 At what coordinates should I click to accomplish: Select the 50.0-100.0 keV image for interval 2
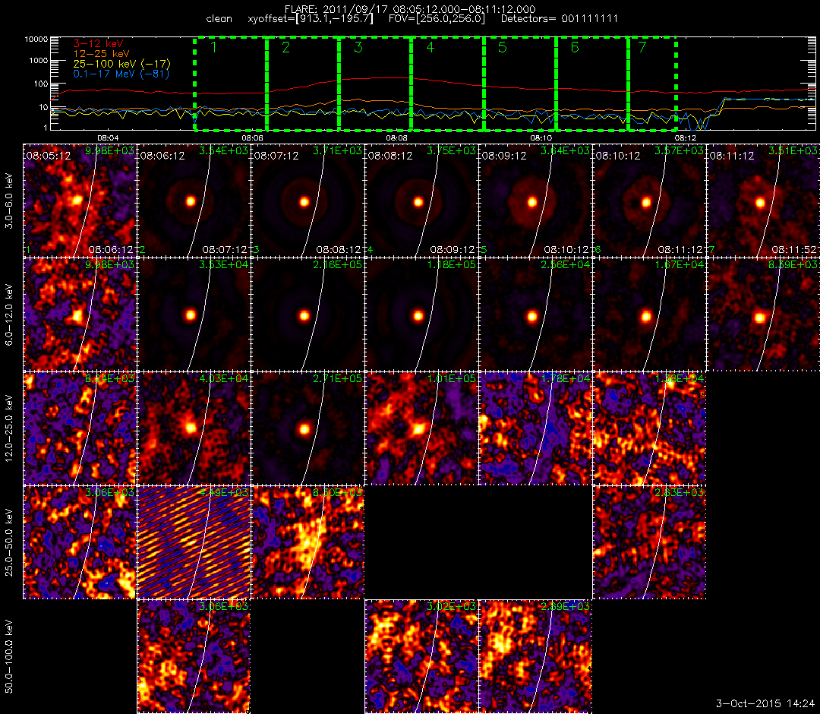[194, 657]
